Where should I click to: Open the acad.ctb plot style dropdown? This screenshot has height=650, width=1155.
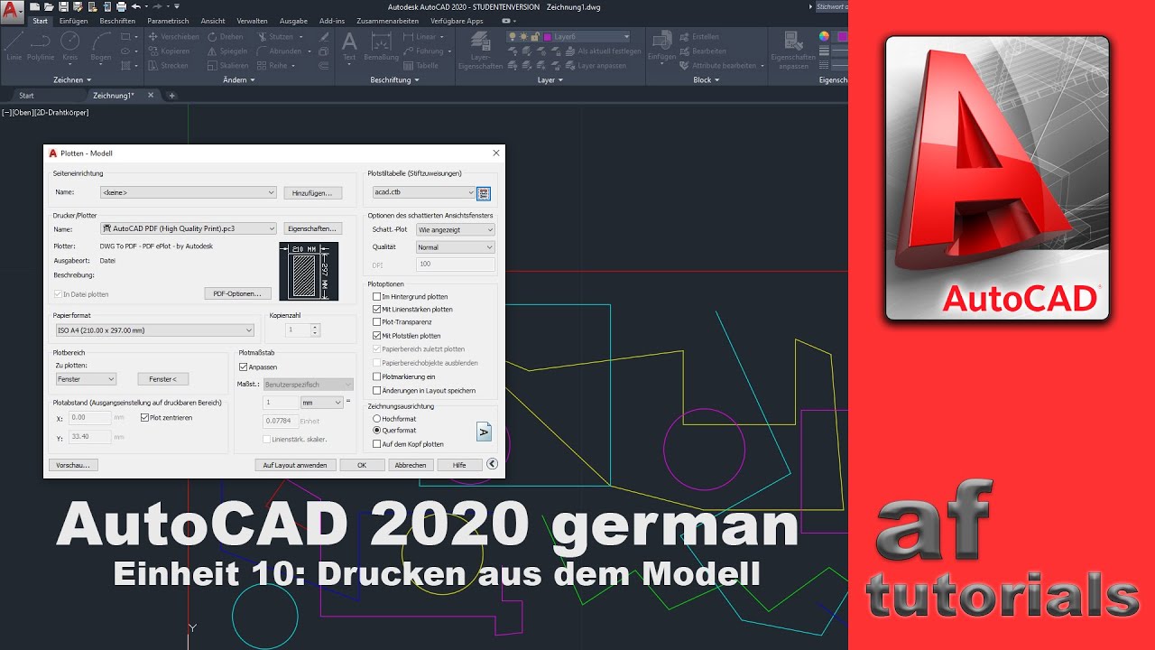[424, 192]
